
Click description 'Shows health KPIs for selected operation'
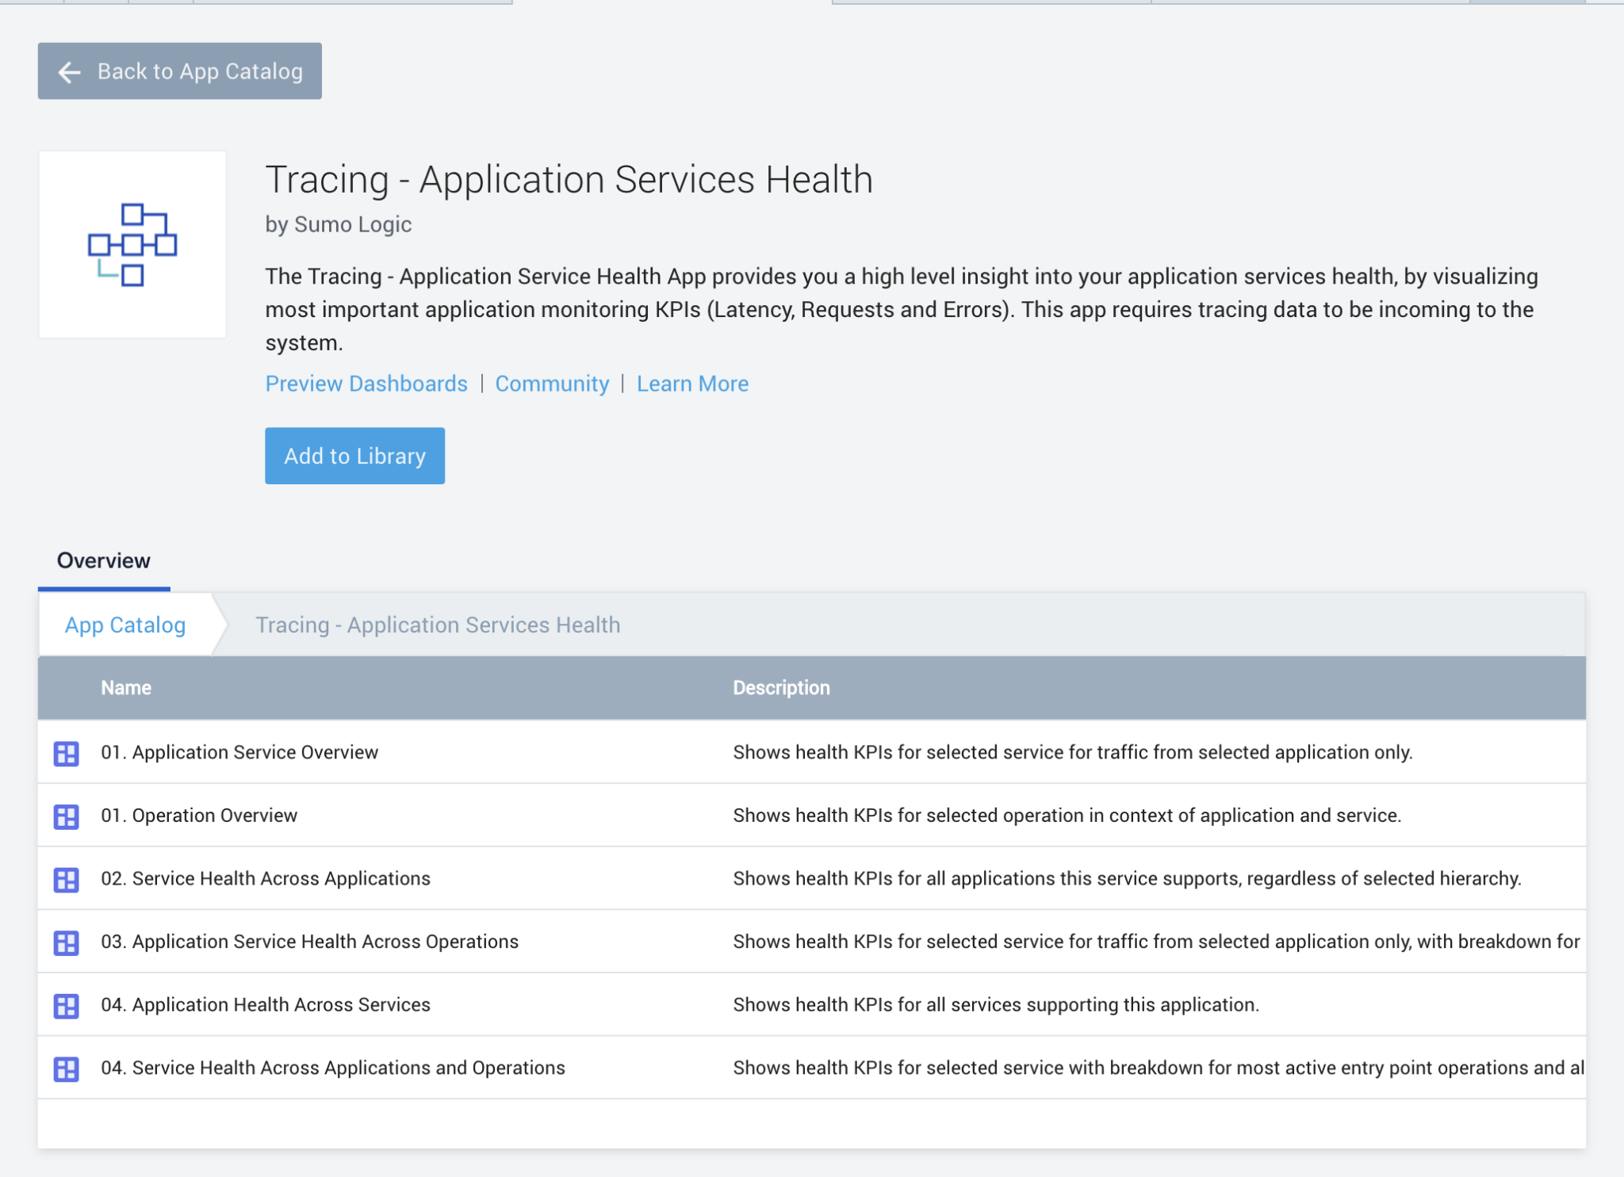[x=1067, y=816]
